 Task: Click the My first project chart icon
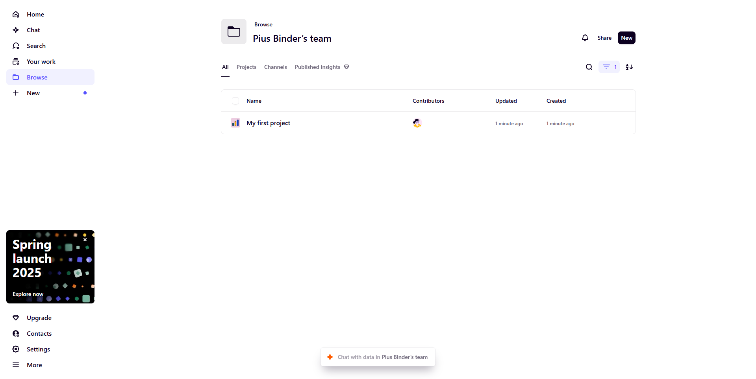point(235,123)
